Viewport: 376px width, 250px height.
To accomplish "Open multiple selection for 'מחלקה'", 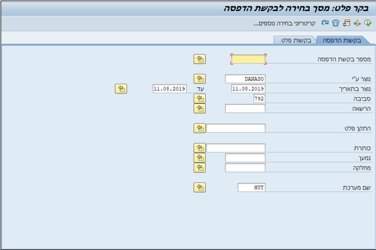I will click(200, 167).
